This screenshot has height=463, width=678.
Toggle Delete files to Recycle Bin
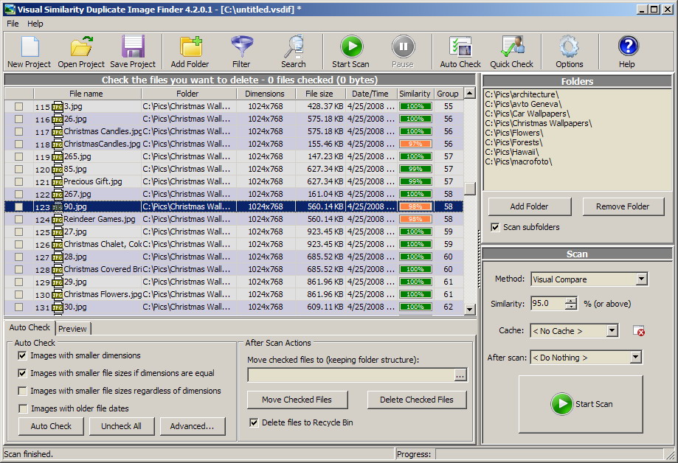255,422
